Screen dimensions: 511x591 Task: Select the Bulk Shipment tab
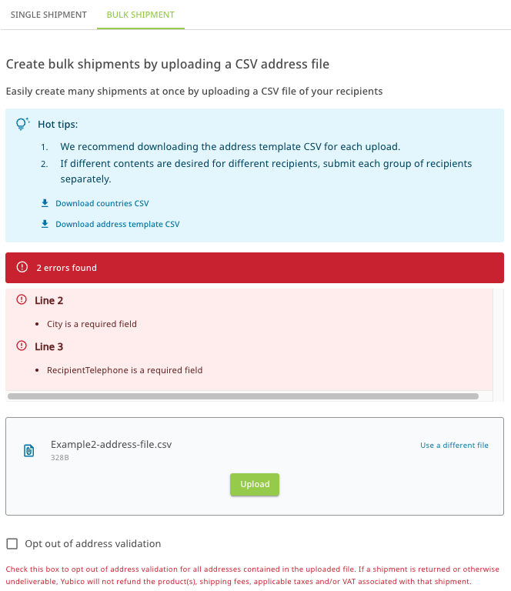tap(141, 15)
